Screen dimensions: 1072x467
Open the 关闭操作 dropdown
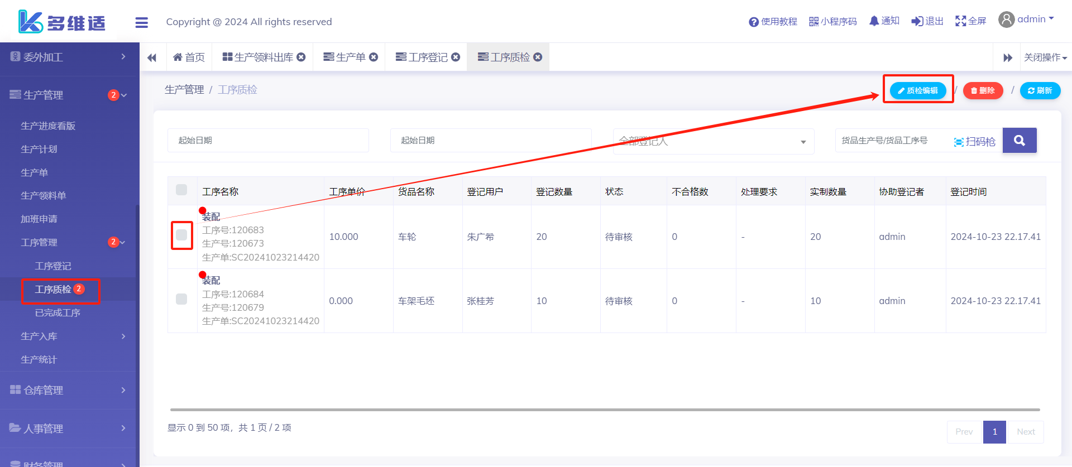(1045, 57)
